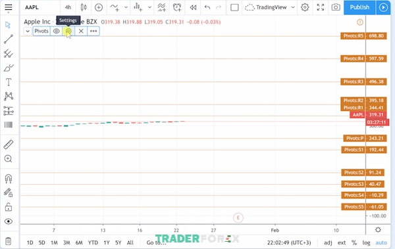
Task: Open the icons or barcode tool
Action: [9, 125]
